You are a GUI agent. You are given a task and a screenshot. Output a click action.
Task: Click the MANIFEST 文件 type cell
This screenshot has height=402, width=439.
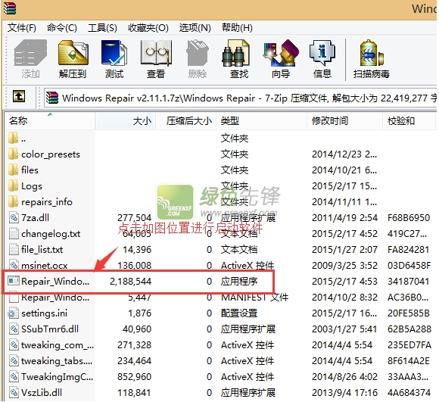pyautogui.click(x=255, y=298)
